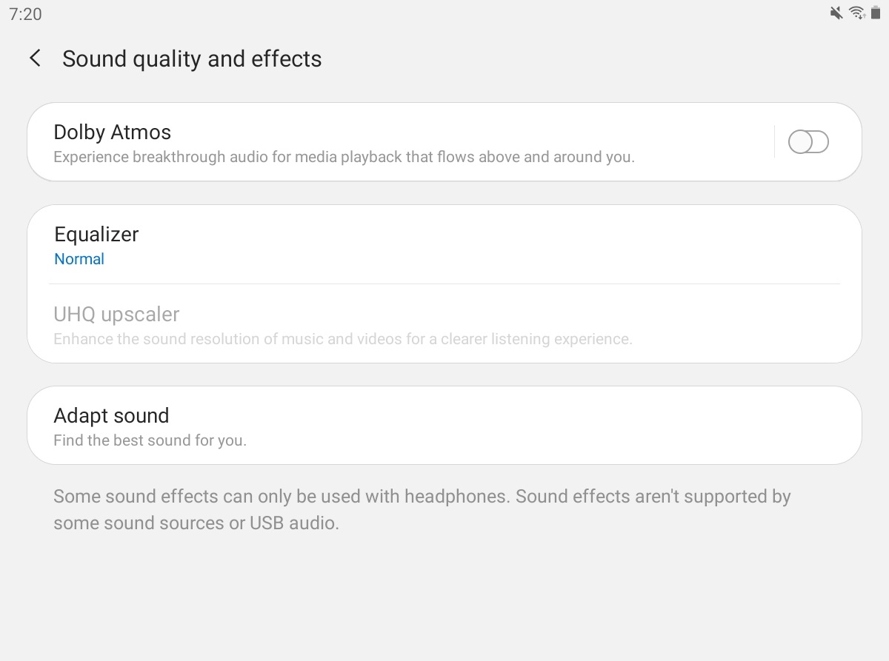Tap the Wi-Fi status bar icon
This screenshot has height=661, width=889.
(857, 13)
